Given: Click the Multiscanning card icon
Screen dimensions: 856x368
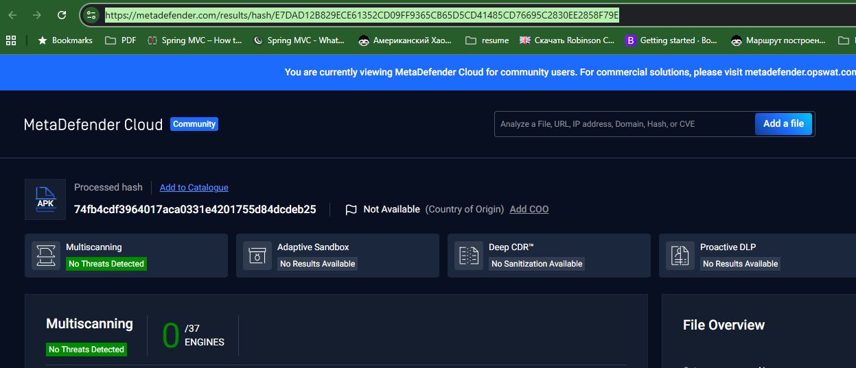Looking at the screenshot, I should [x=46, y=256].
